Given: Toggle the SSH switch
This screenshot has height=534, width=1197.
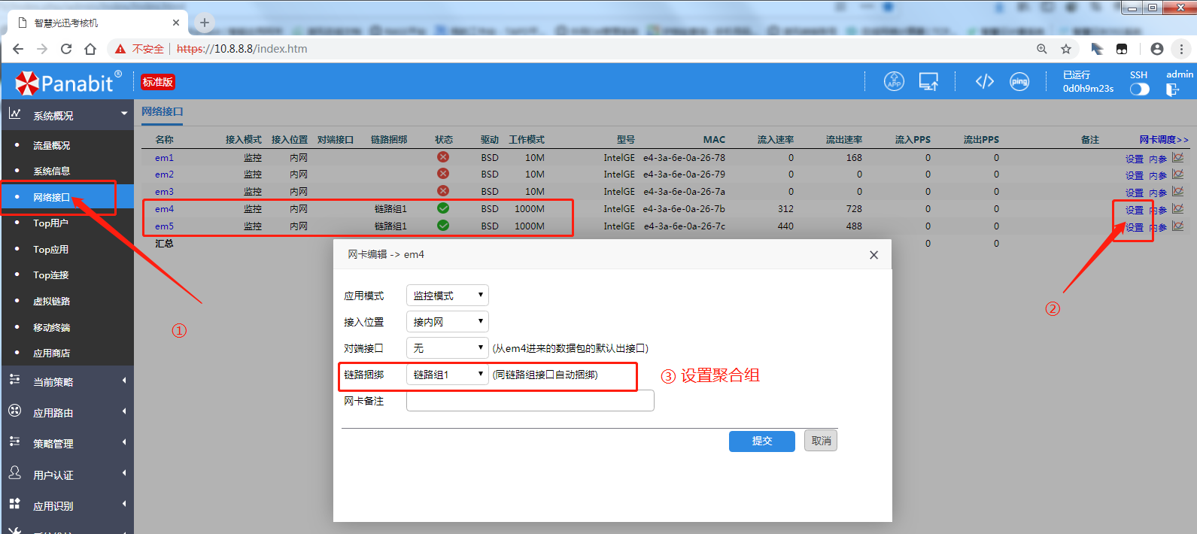Looking at the screenshot, I should pos(1139,89).
